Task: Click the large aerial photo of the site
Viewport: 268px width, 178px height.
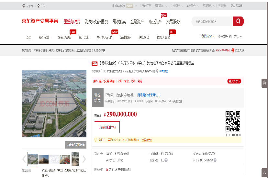Action: [x=54, y=104]
